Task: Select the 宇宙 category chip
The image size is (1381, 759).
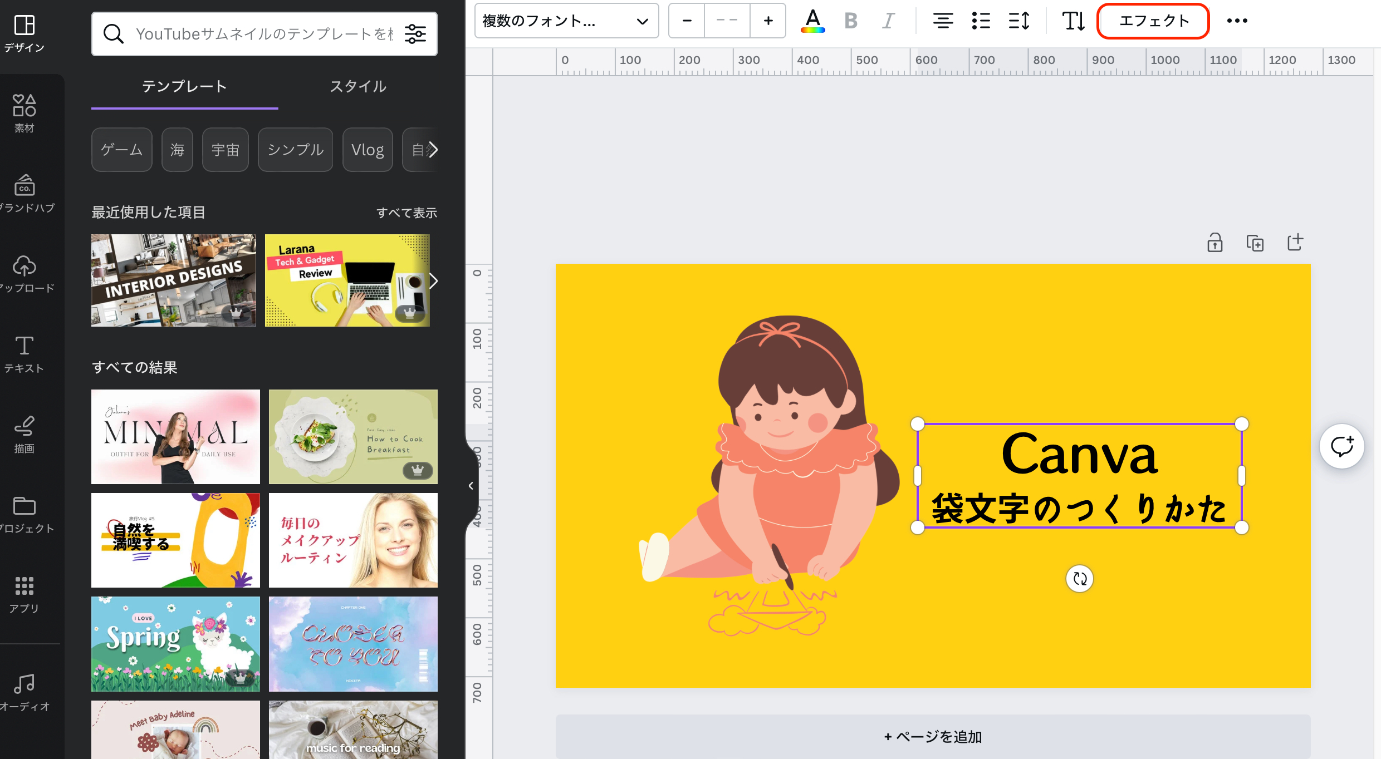Action: coord(225,150)
